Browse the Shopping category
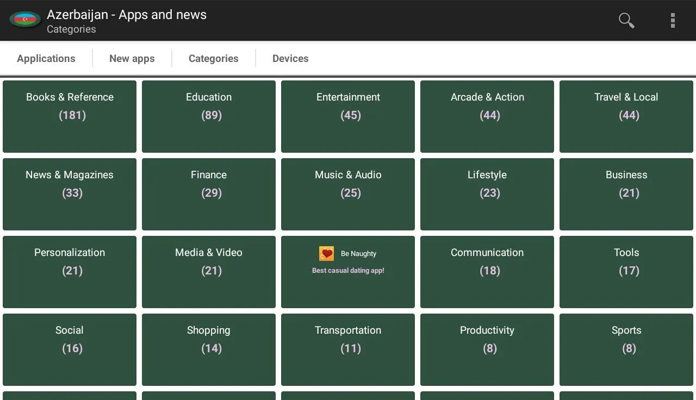The height and width of the screenshot is (400, 696). [209, 349]
